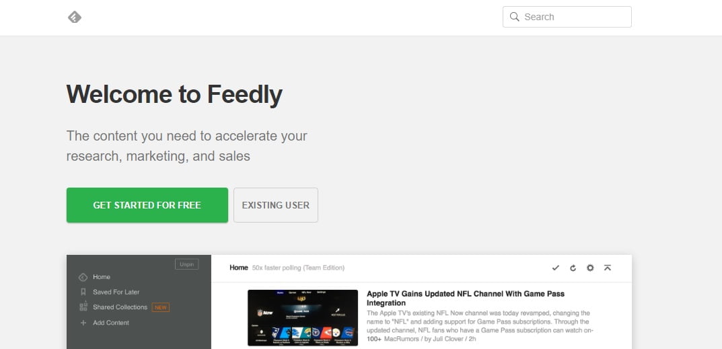
Task: Click the Saved For Later bookmark icon
Action: (83, 292)
